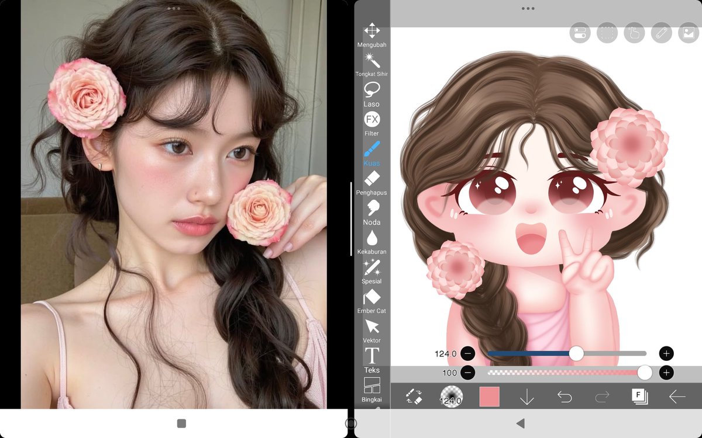Open the pink current color swatch

[x=489, y=397]
